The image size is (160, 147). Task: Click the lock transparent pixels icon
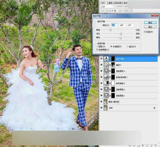click(107, 11)
